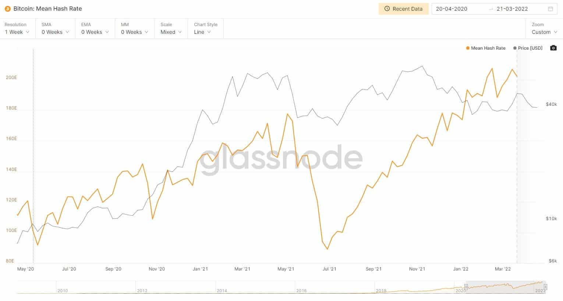563x301 pixels.
Task: Toggle Mean Hash Rate legend series
Action: 486,48
